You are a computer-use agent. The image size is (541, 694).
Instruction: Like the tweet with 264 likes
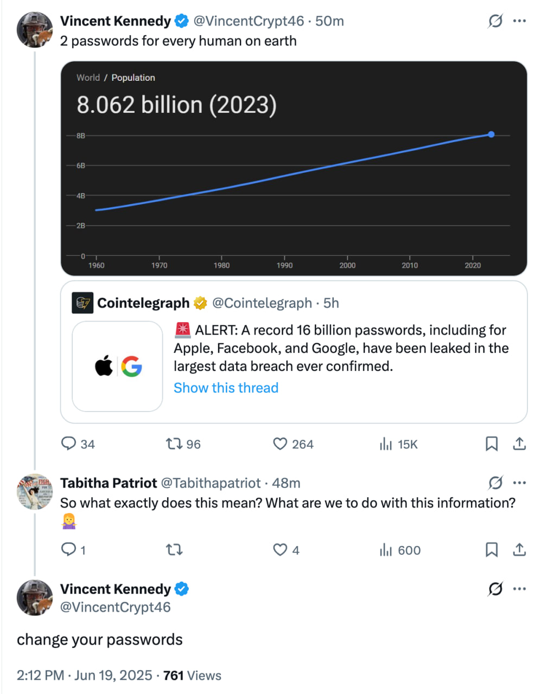(280, 444)
